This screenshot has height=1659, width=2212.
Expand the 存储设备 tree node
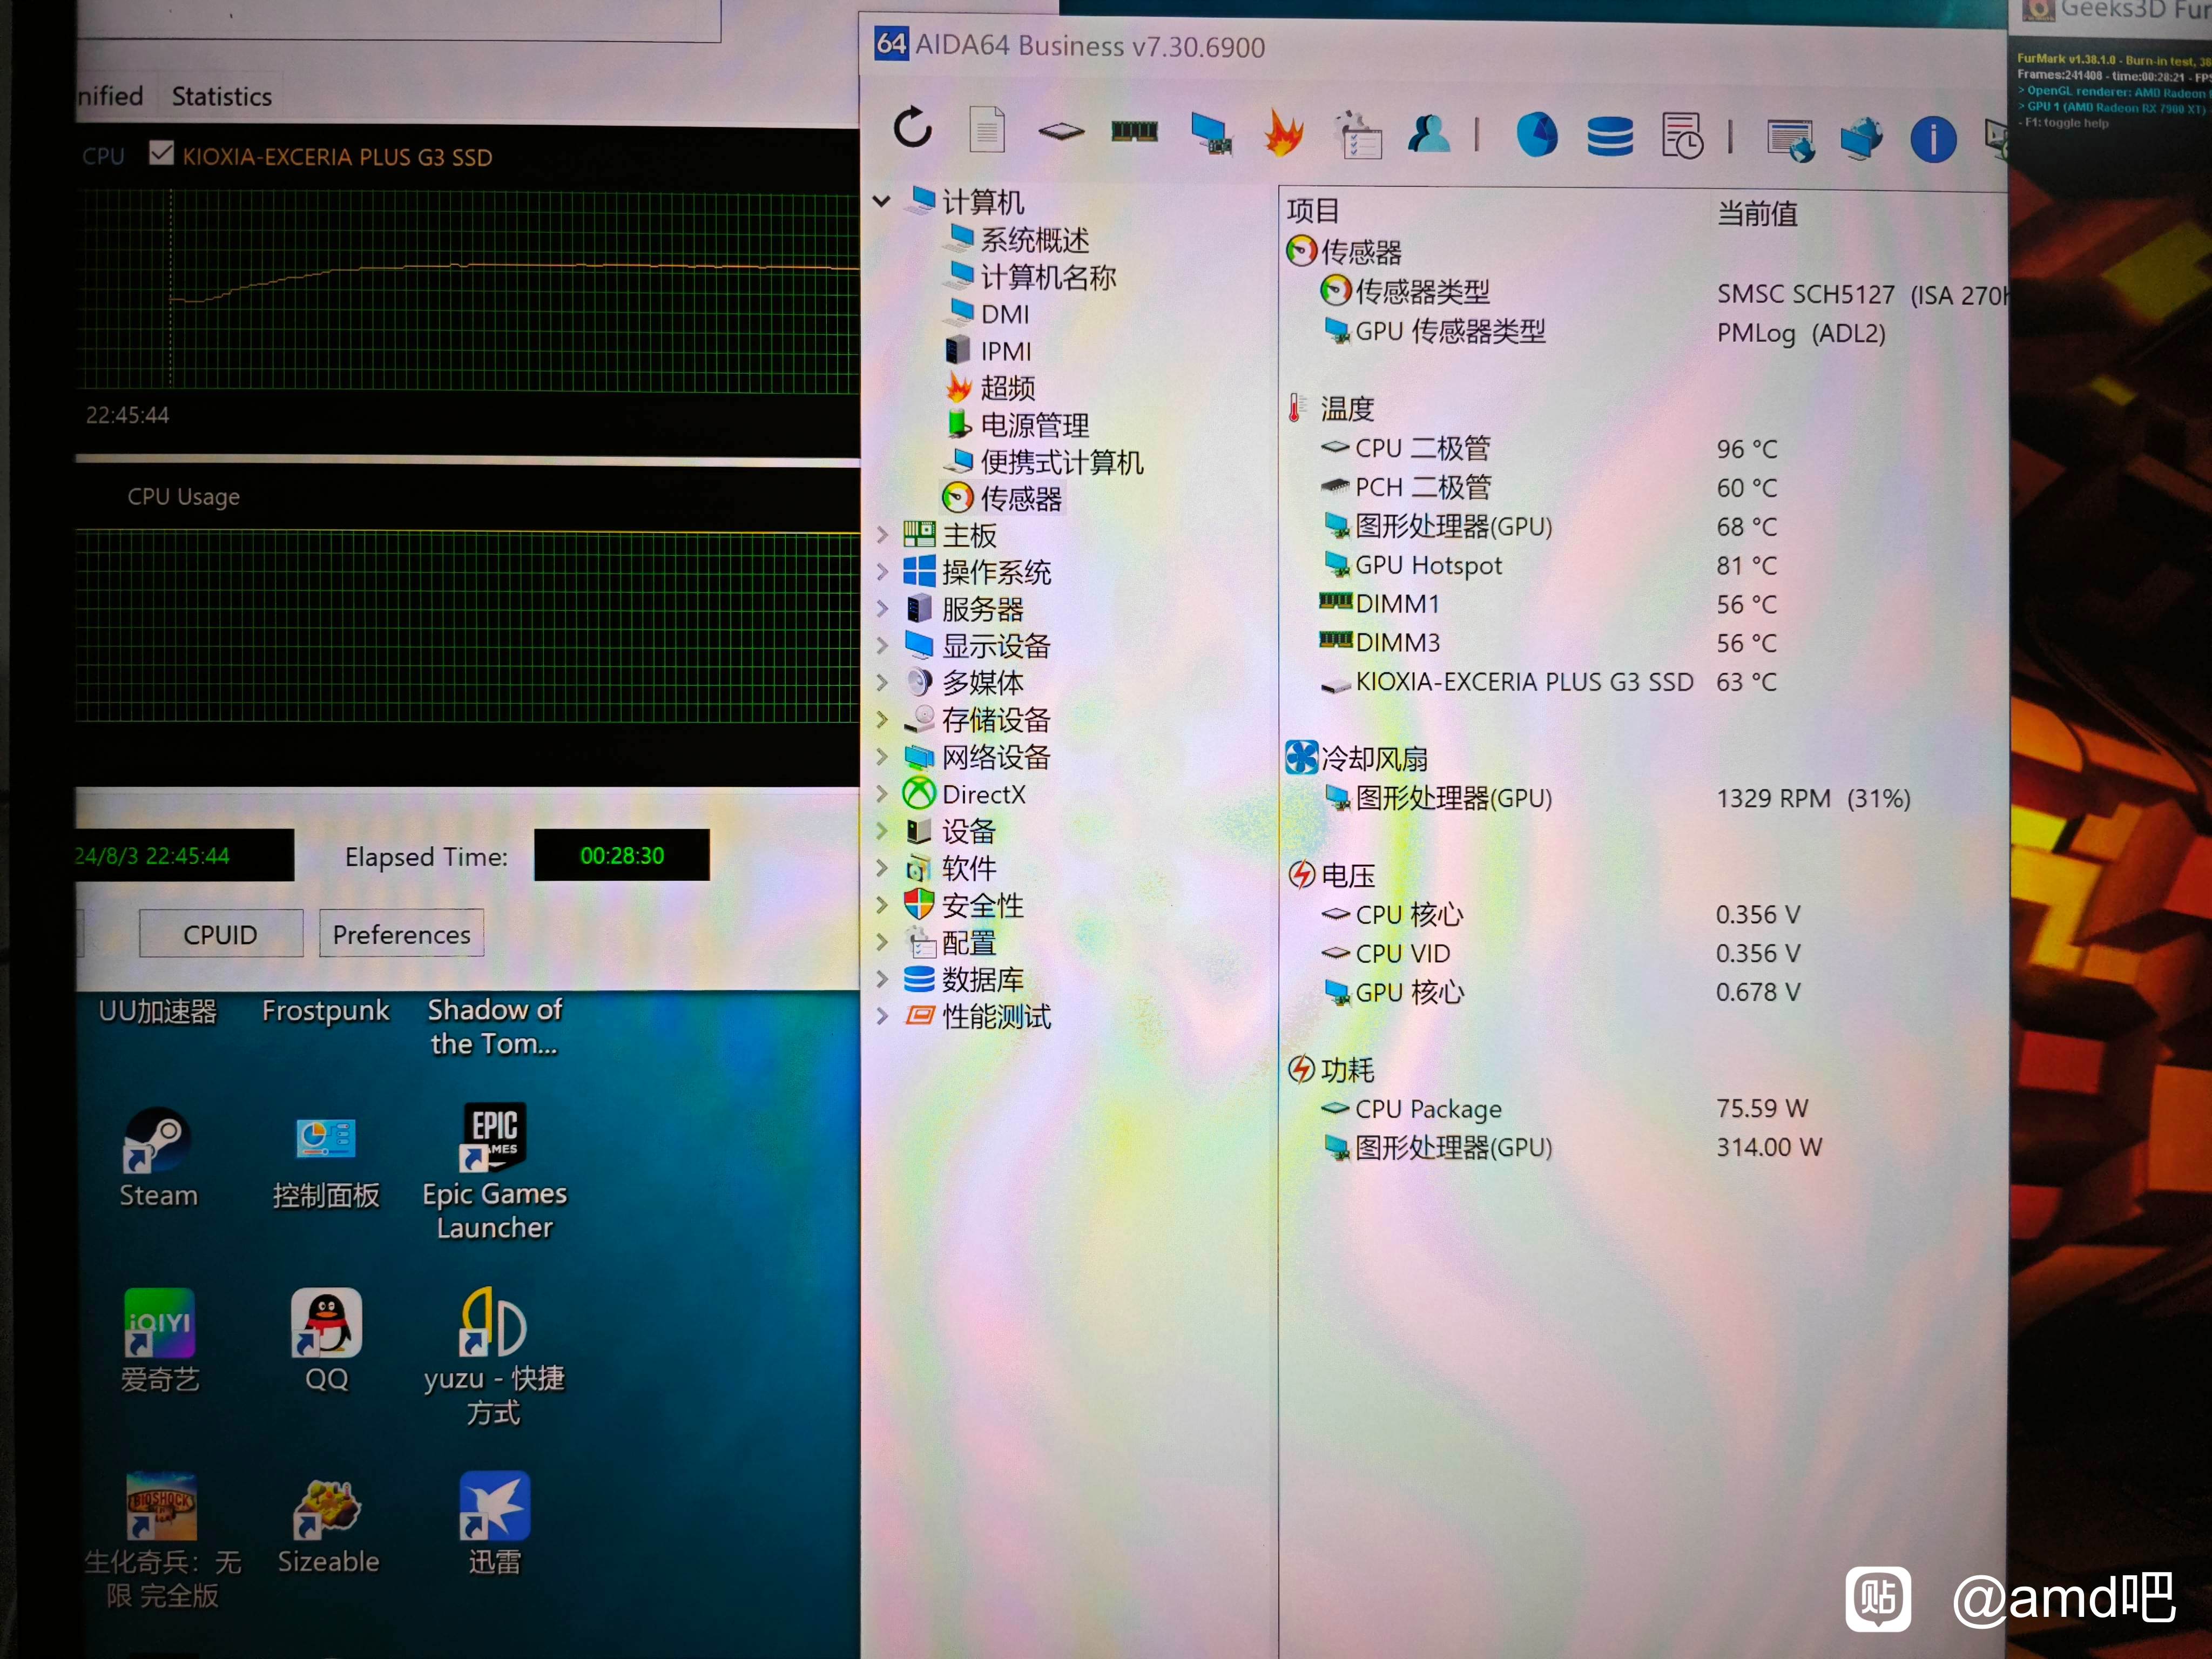tap(882, 720)
